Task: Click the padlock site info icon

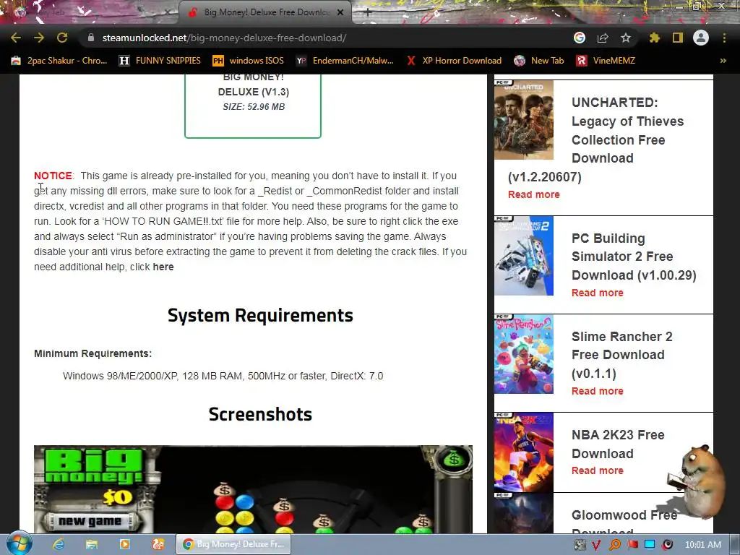Action: (91, 38)
